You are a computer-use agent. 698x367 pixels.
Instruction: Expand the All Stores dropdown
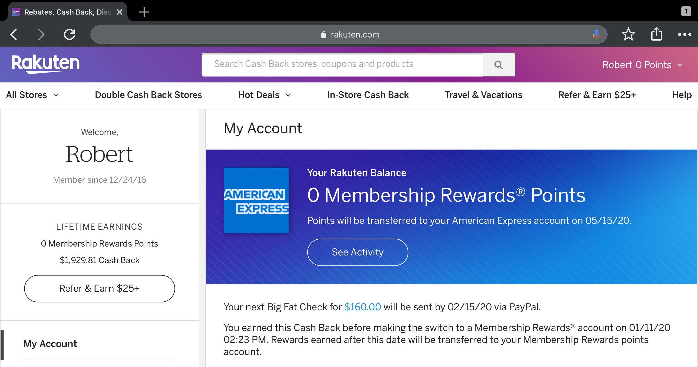32,95
